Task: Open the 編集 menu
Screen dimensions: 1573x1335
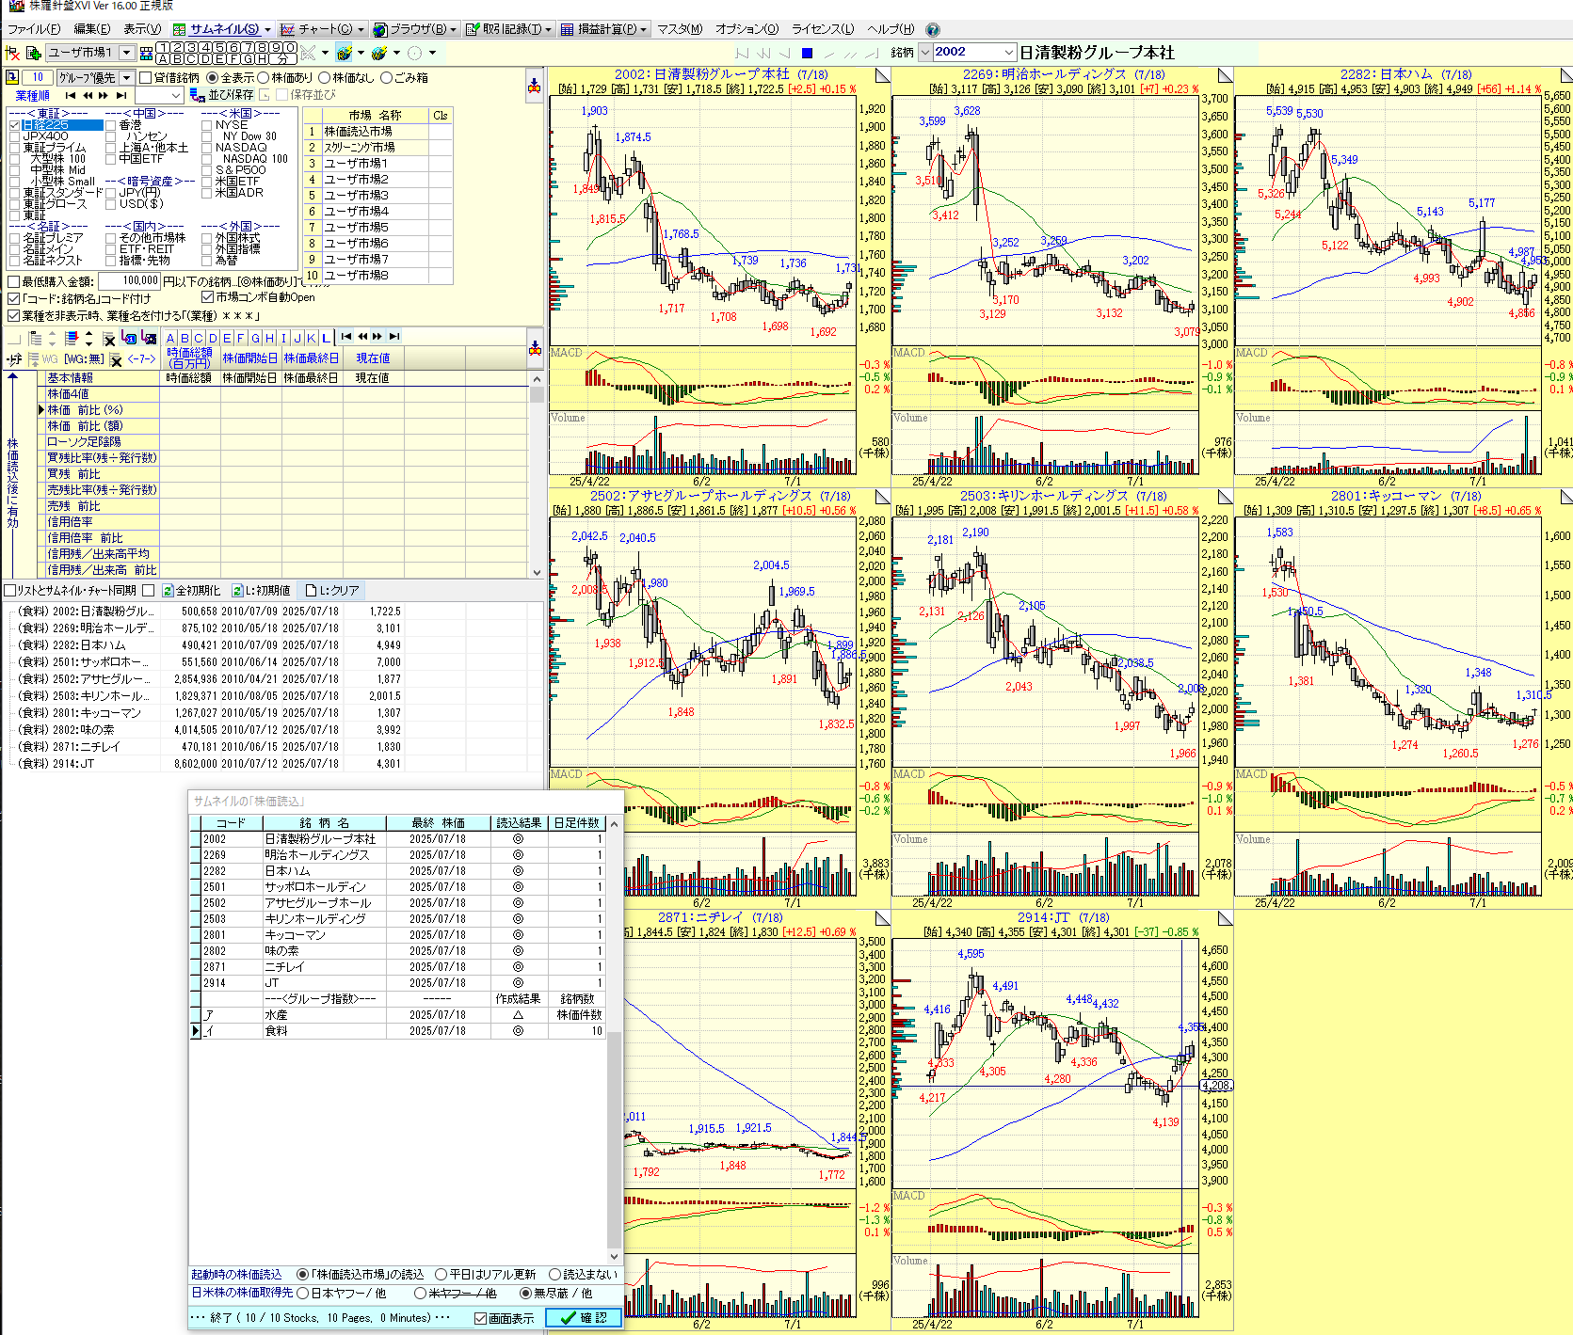Action: [91, 29]
